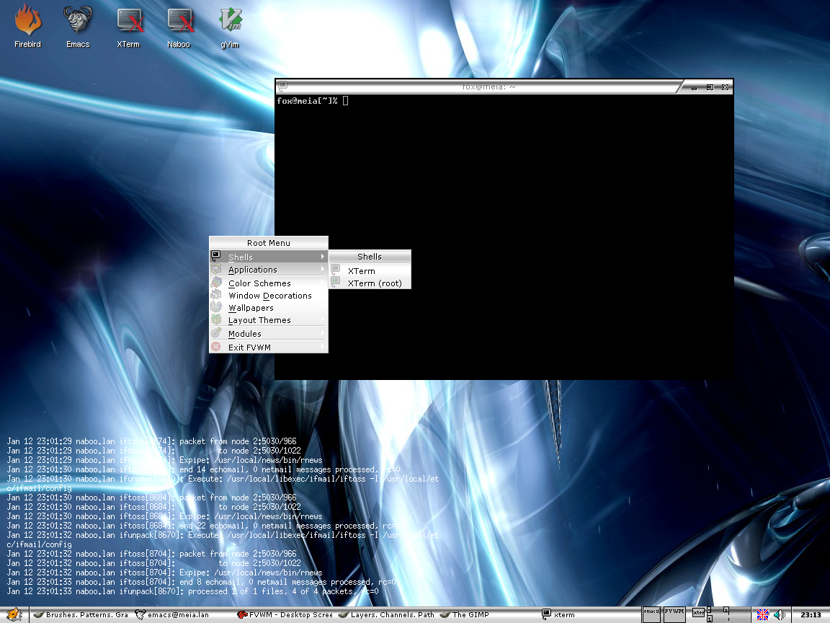Viewport: 830px width, 623px height.
Task: Click the Applications entry icon
Action: point(216,269)
